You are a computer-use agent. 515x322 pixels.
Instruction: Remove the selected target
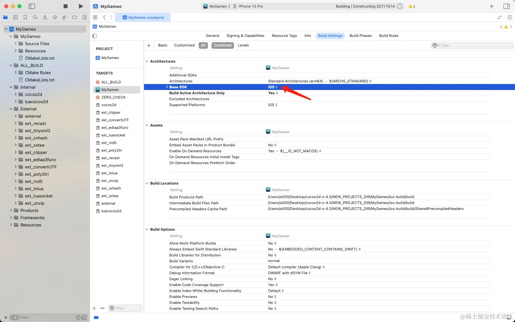(x=102, y=308)
